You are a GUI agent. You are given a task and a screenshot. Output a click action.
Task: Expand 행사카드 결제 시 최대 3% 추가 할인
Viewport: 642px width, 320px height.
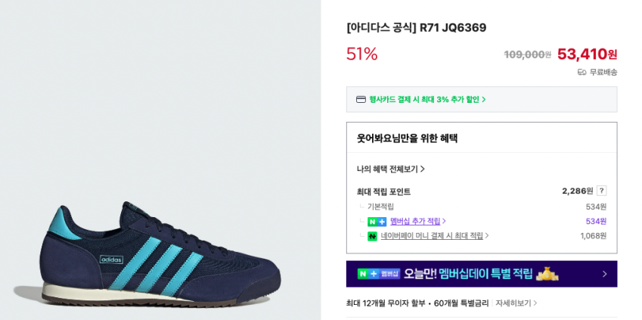point(427,99)
